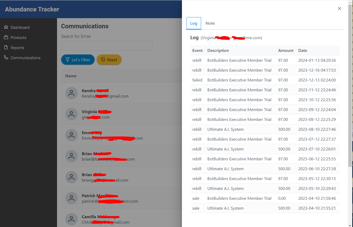Click Ultimate A.I. System in 2023-08-10 row
Viewport: 353px width, 227px height.
click(225, 129)
